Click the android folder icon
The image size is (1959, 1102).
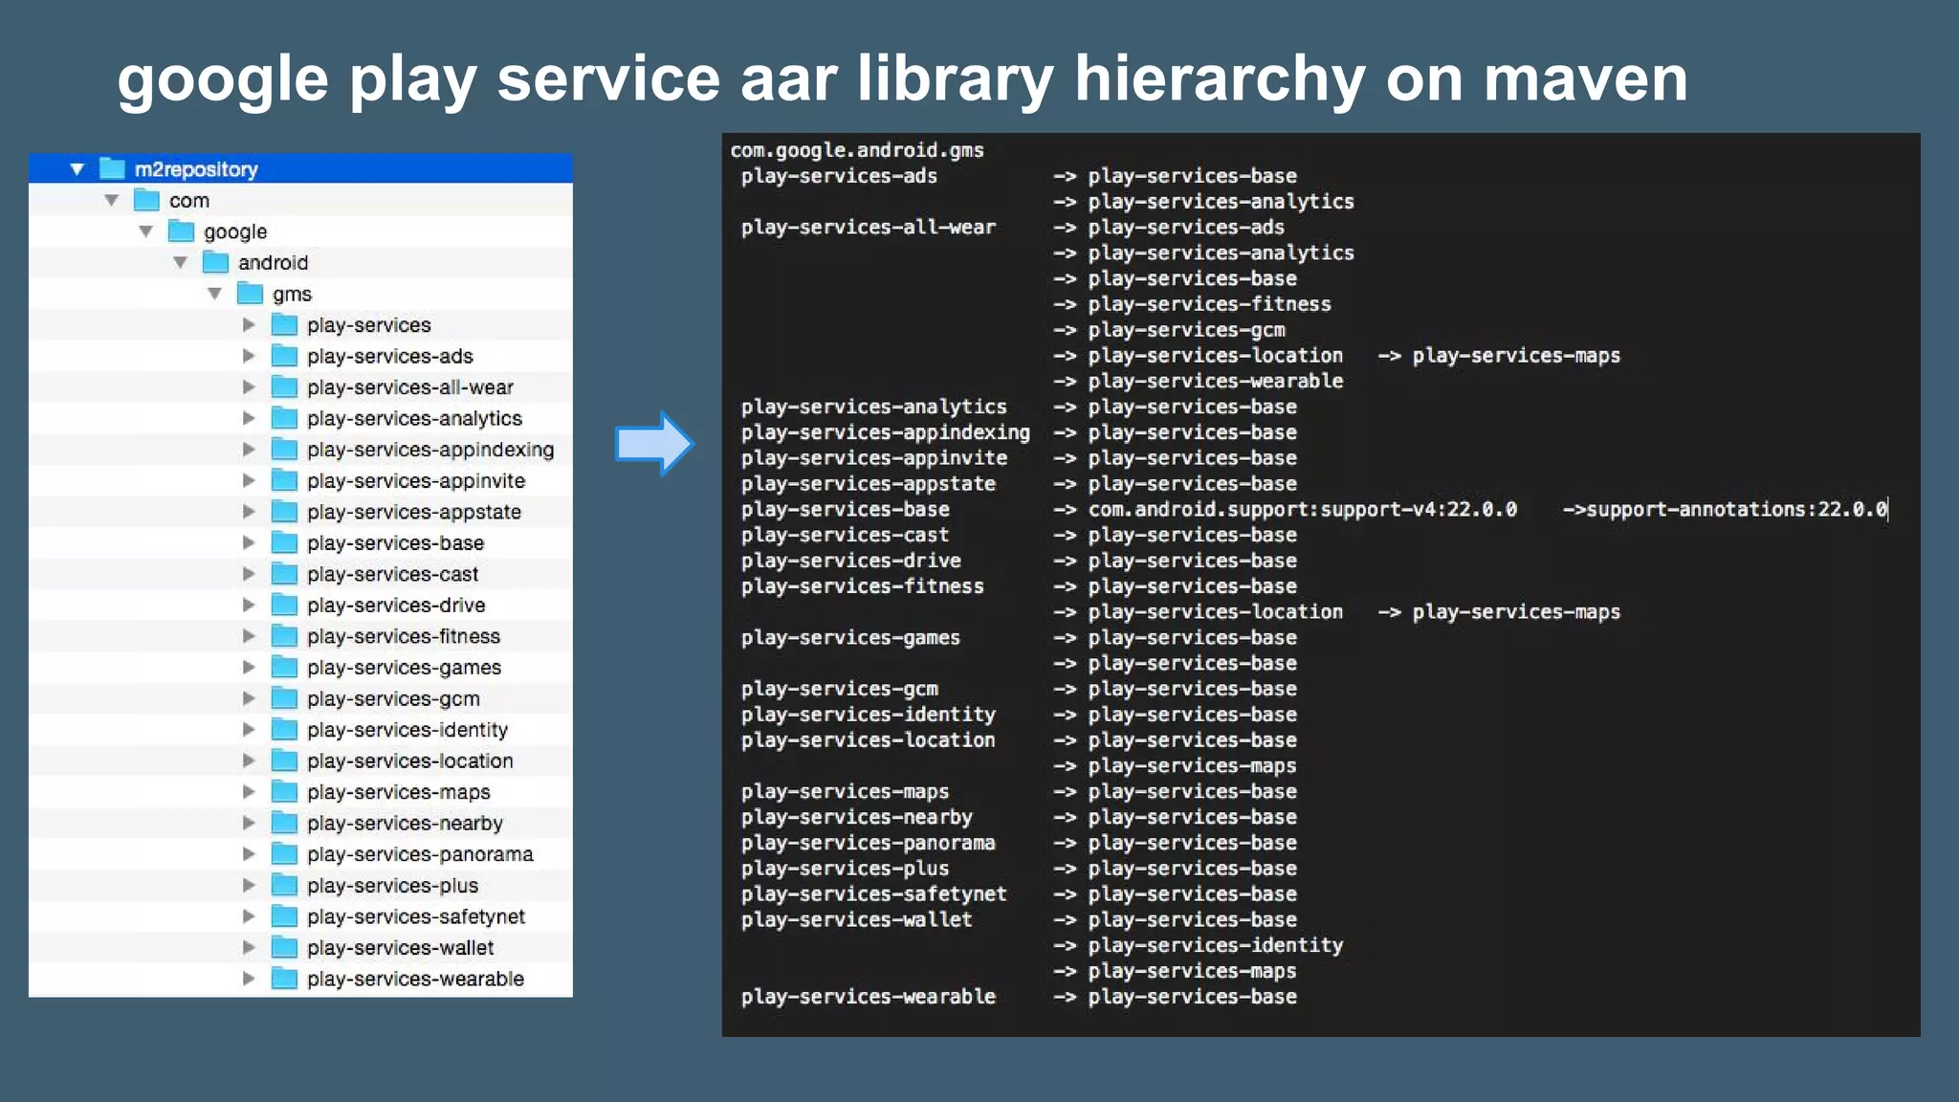215,262
